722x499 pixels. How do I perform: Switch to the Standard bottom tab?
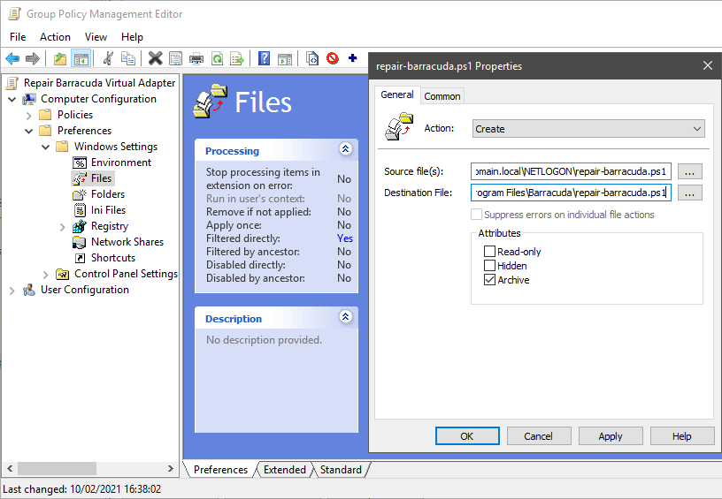tap(341, 470)
